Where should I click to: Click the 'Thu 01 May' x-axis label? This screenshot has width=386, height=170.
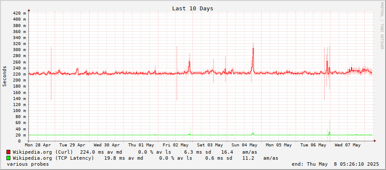141,145
